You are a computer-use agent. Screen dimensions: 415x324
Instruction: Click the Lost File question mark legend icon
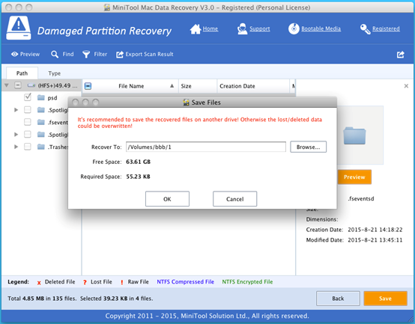point(85,283)
